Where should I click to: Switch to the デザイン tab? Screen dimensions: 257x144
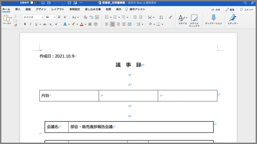(x=41, y=9)
